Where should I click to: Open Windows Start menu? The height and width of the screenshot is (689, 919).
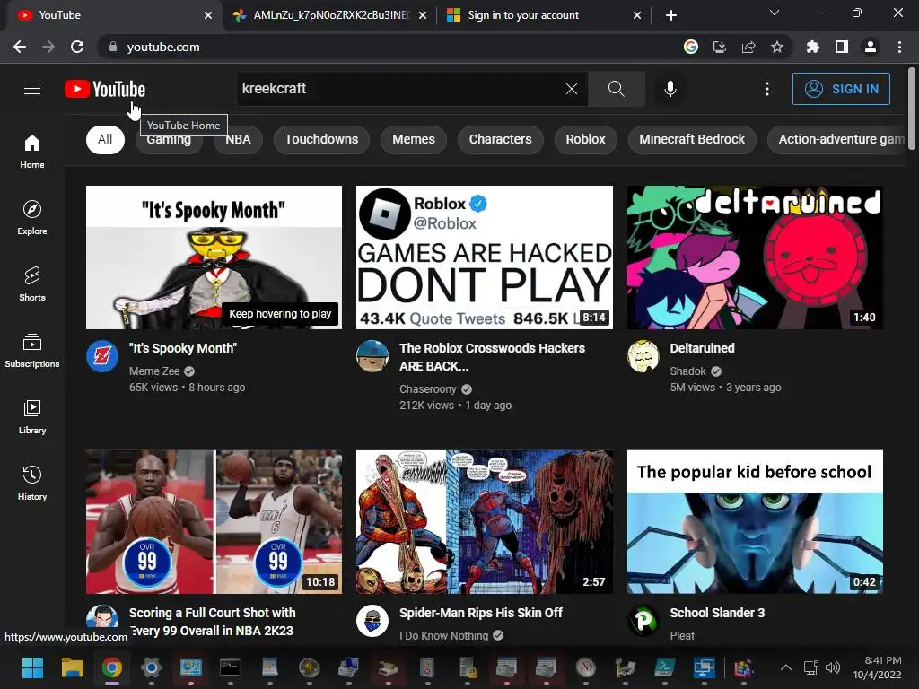pyautogui.click(x=32, y=667)
